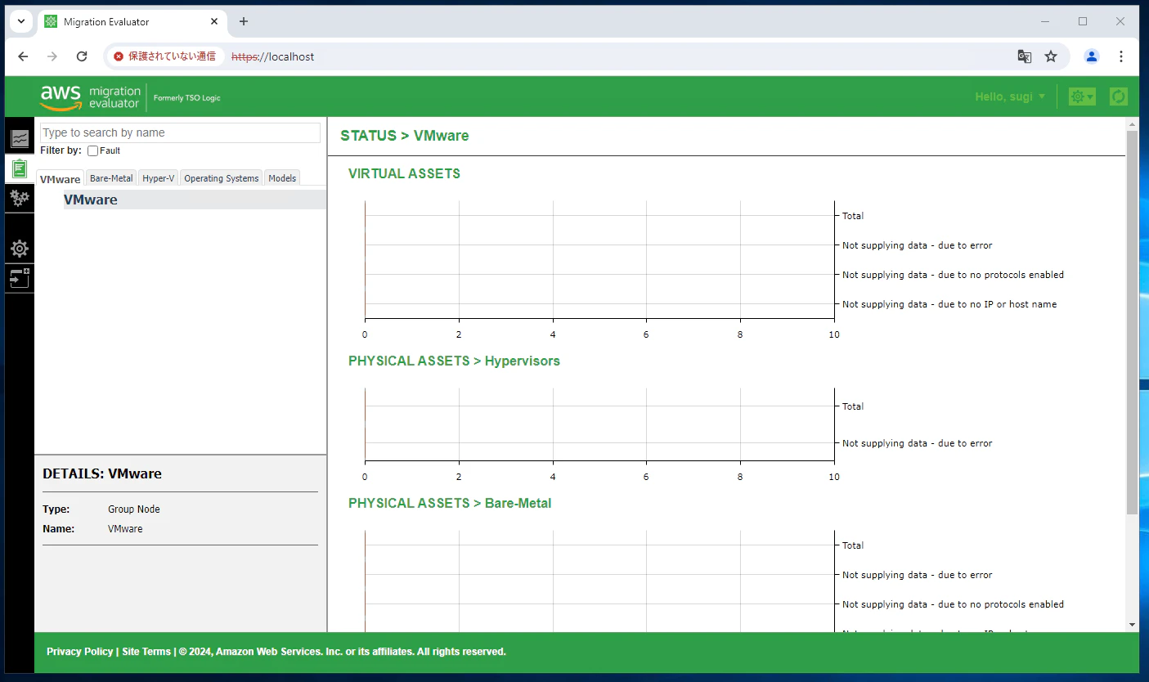
Task: Focus the 'Type to search by name' field
Action: [x=180, y=132]
